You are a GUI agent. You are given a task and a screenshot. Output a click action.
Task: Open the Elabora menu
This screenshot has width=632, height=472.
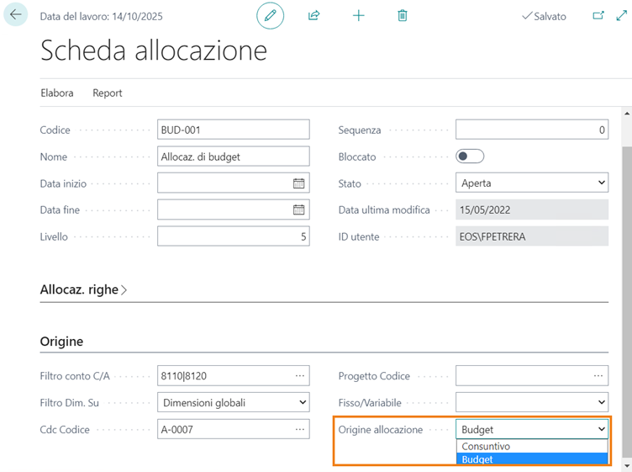tap(57, 93)
